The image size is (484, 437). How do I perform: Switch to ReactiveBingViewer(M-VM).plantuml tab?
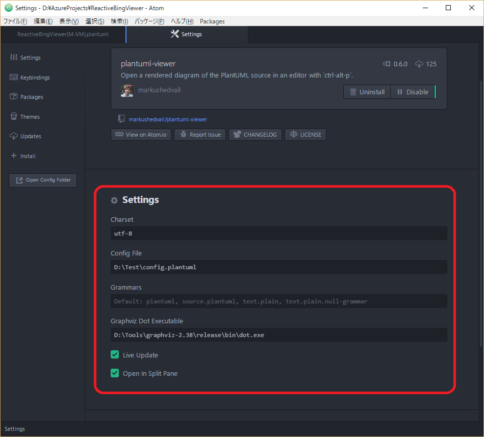63,34
